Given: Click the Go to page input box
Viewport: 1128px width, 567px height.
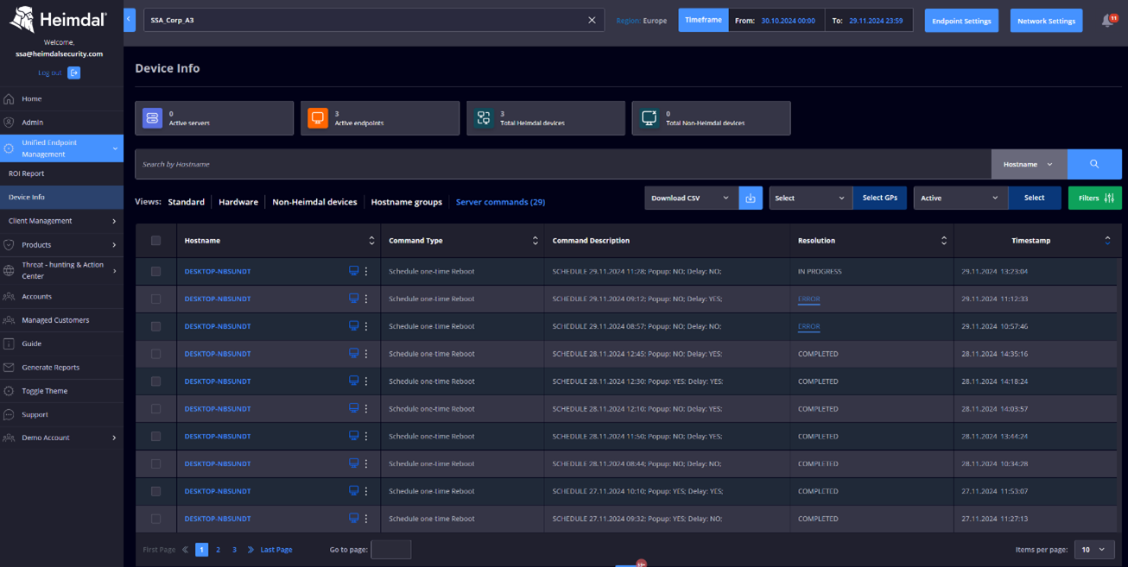Looking at the screenshot, I should tap(390, 550).
